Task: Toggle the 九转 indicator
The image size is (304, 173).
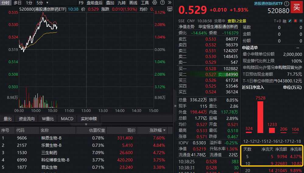Action: pos(121,3)
